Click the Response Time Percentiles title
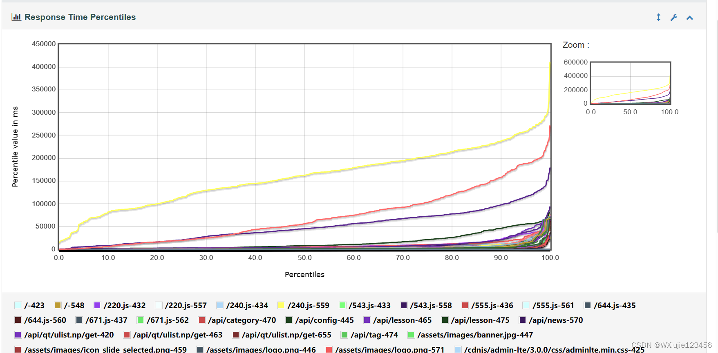This screenshot has width=718, height=353. (x=80, y=17)
